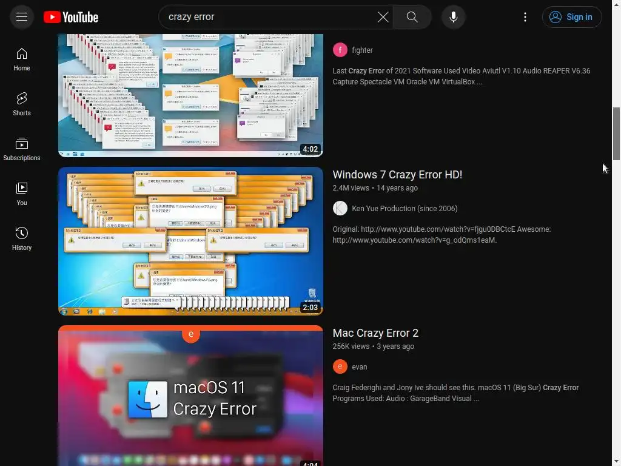Open Home in the sidebar
Image resolution: width=621 pixels, height=466 pixels.
tap(22, 59)
